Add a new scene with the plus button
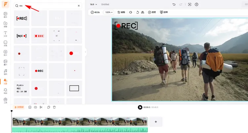The width and height of the screenshot is (248, 133). [x=156, y=122]
